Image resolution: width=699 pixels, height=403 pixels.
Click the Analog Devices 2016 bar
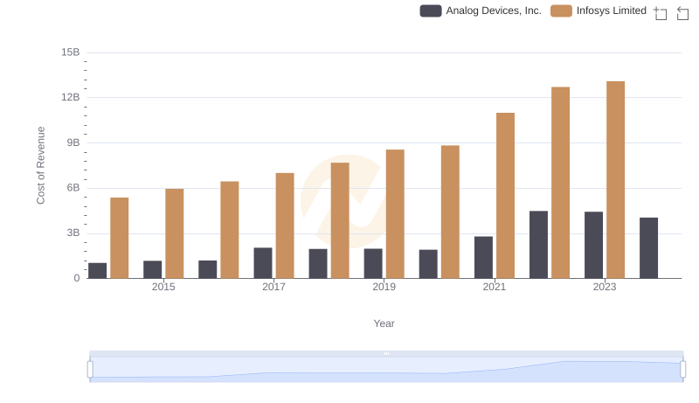click(x=208, y=269)
